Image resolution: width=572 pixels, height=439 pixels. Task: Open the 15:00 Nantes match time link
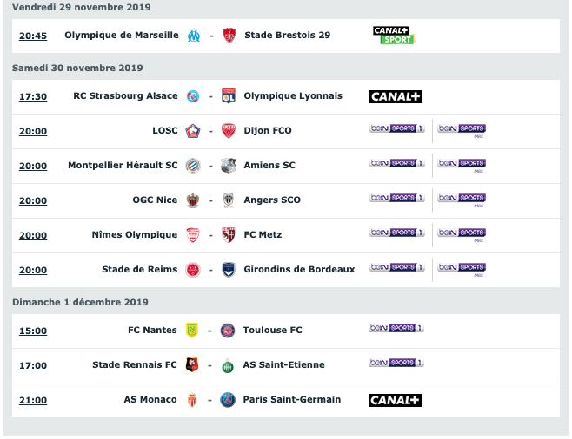click(x=33, y=331)
